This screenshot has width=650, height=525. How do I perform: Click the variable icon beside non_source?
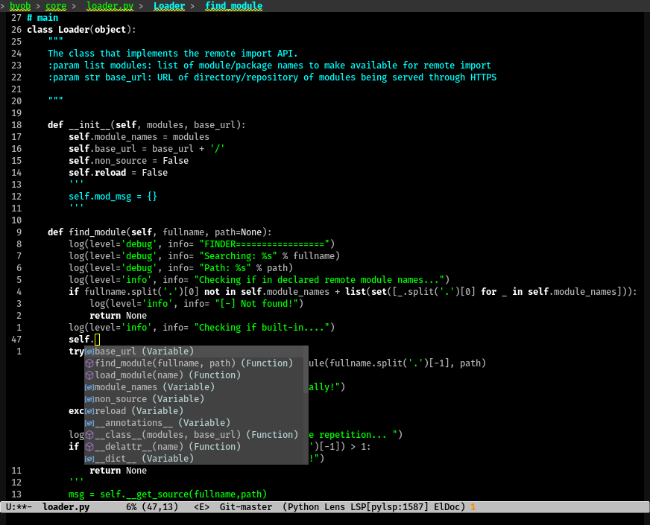(x=89, y=399)
